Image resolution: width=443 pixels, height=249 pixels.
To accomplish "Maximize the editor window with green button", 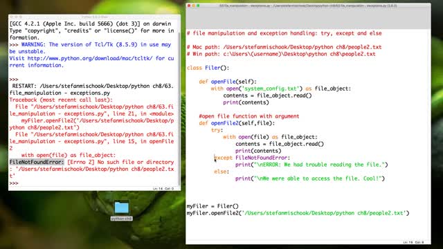I will (x=198, y=6).
